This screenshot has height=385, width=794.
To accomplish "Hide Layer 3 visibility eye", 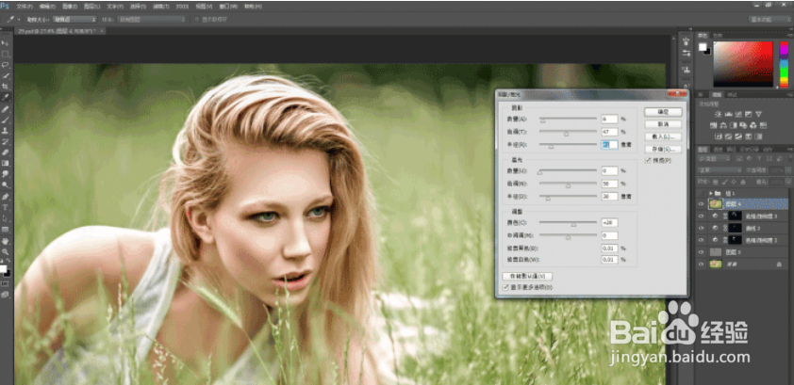I will pos(702,251).
